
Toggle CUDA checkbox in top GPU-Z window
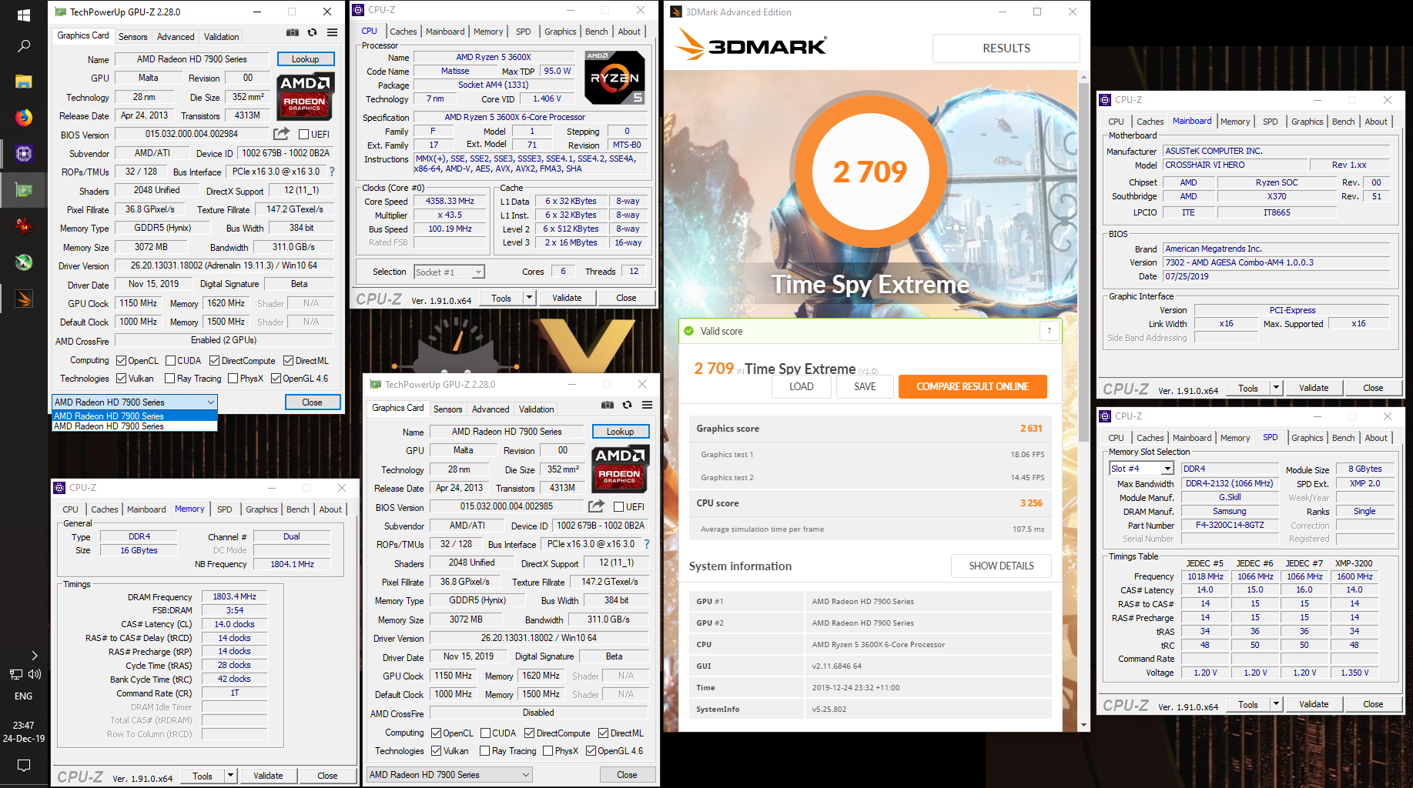pyautogui.click(x=170, y=360)
